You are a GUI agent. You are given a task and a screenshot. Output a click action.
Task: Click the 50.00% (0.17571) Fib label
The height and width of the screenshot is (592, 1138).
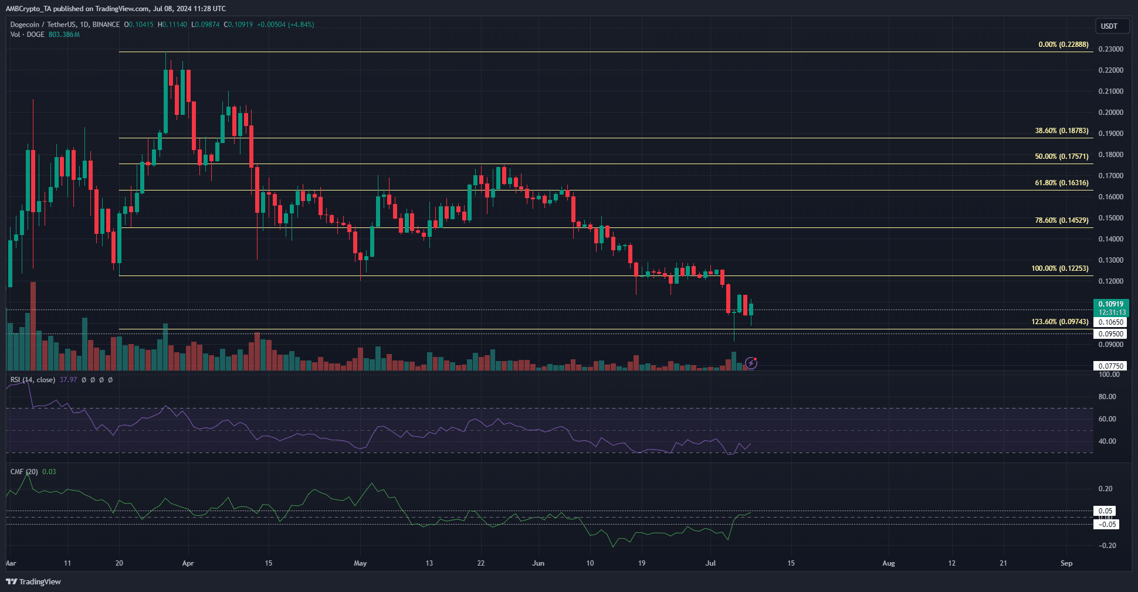pyautogui.click(x=1062, y=156)
